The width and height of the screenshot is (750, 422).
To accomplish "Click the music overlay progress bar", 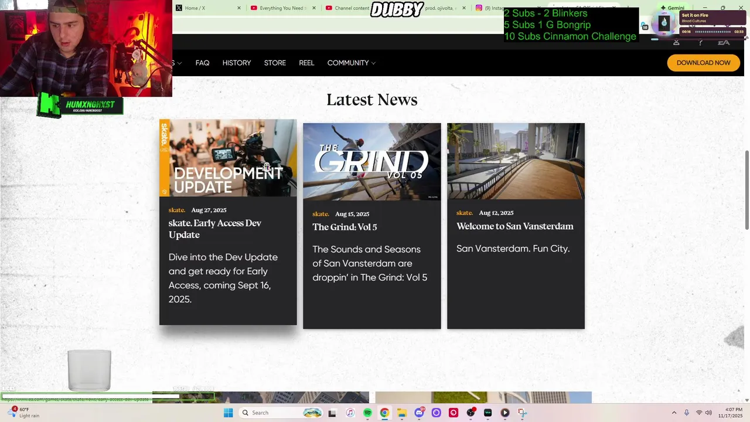I will click(x=712, y=32).
